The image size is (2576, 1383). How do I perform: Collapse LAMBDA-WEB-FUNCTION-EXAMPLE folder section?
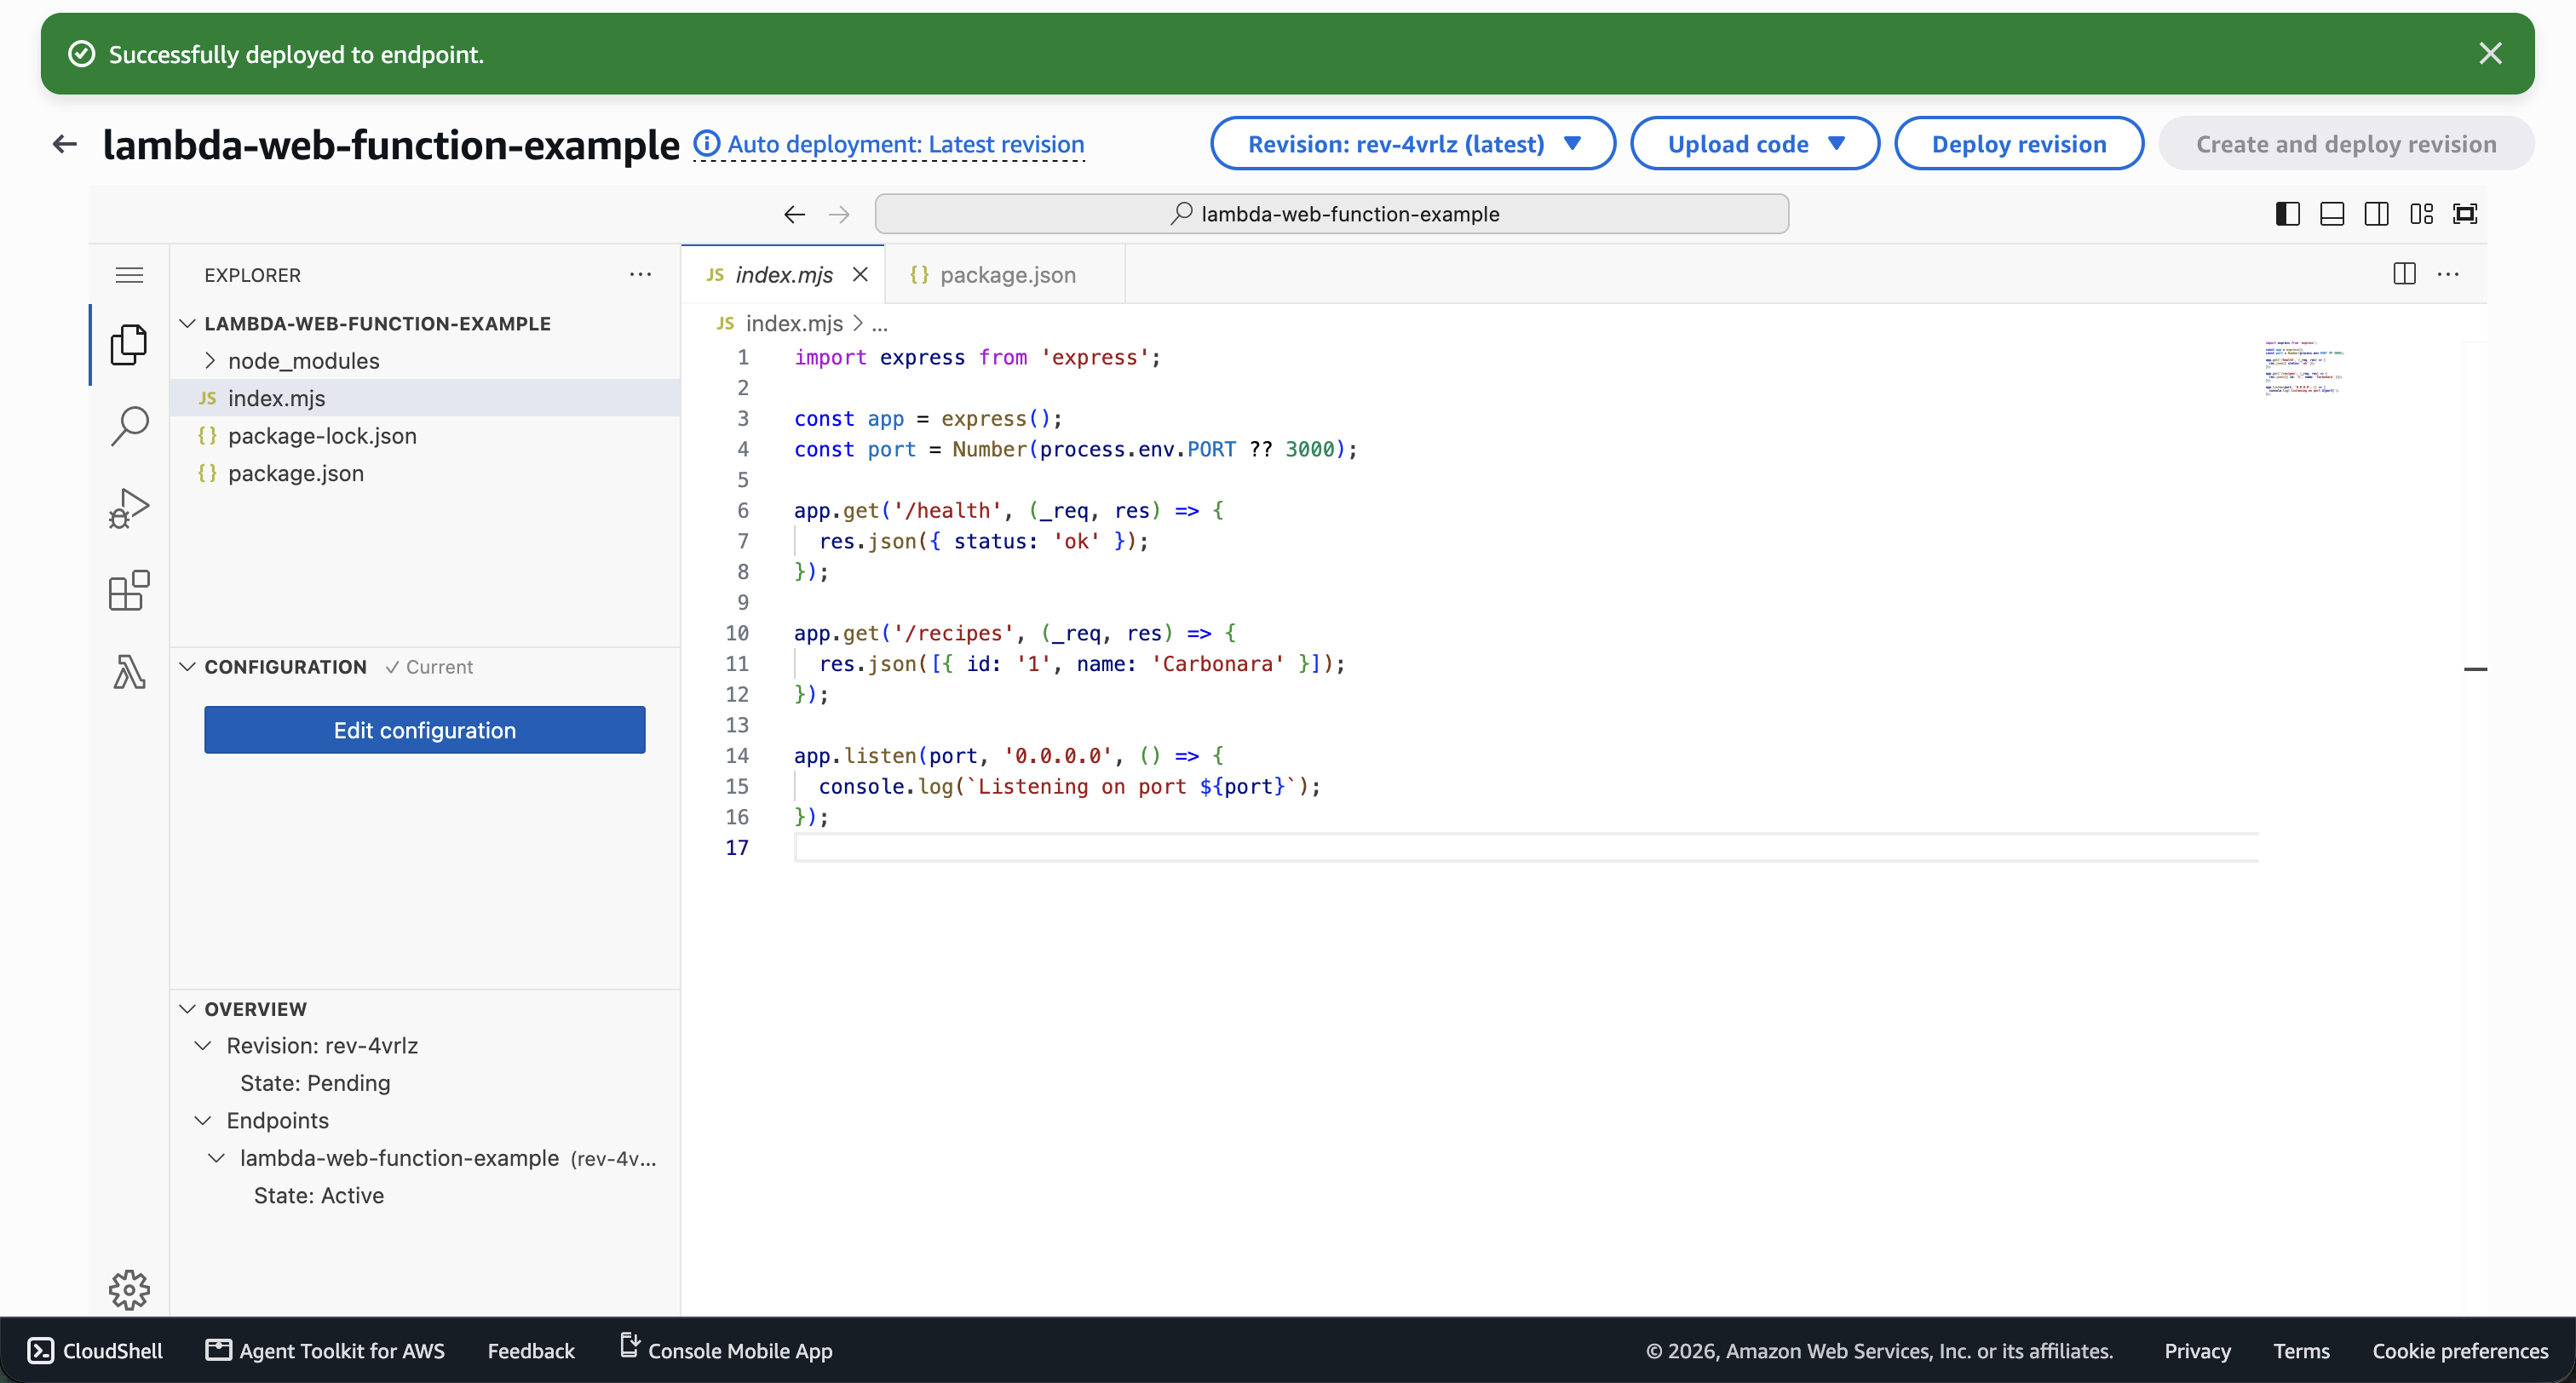187,323
